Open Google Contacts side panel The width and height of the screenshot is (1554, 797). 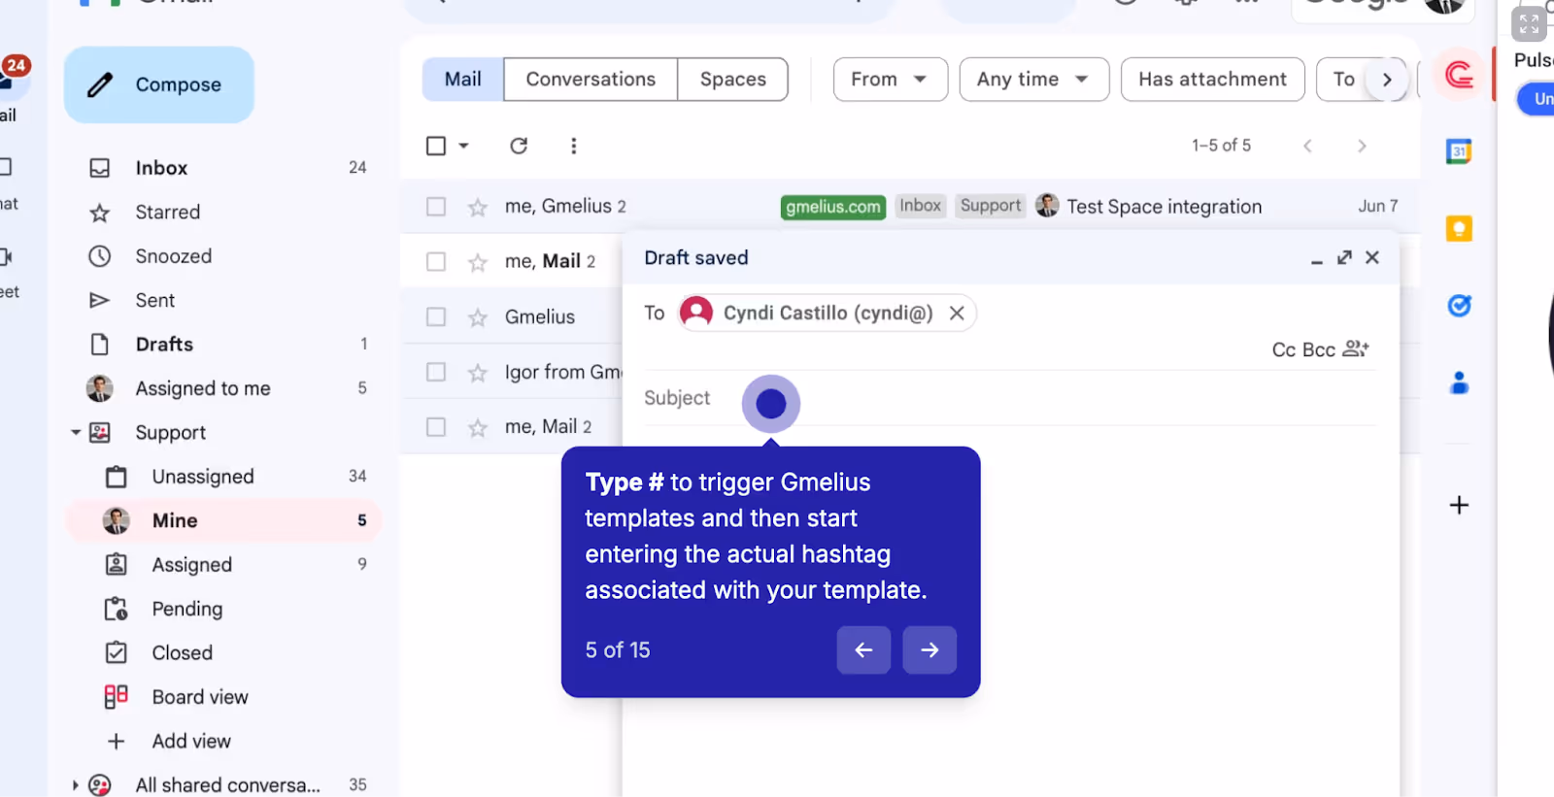[1459, 383]
